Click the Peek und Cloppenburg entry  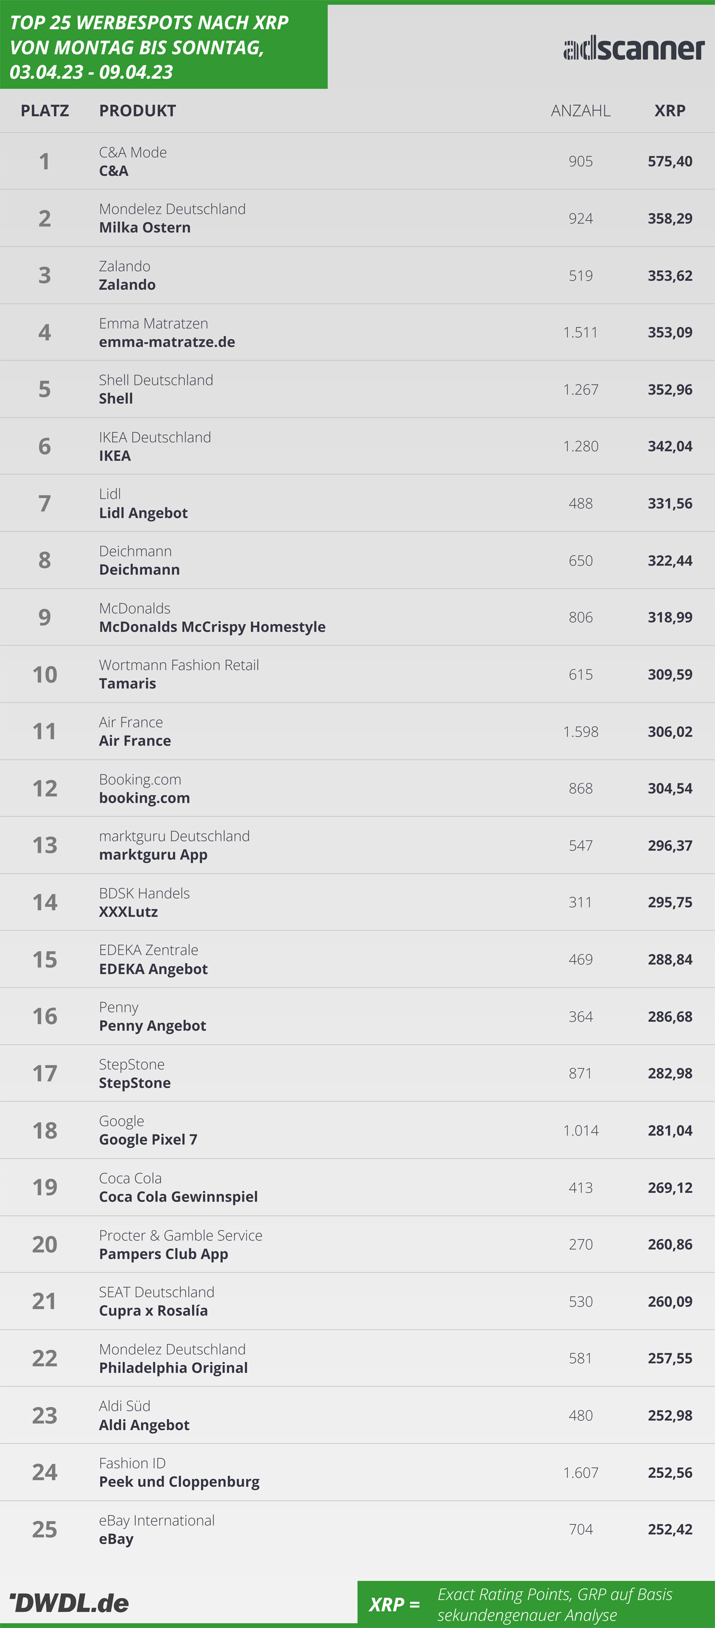pyautogui.click(x=179, y=1481)
